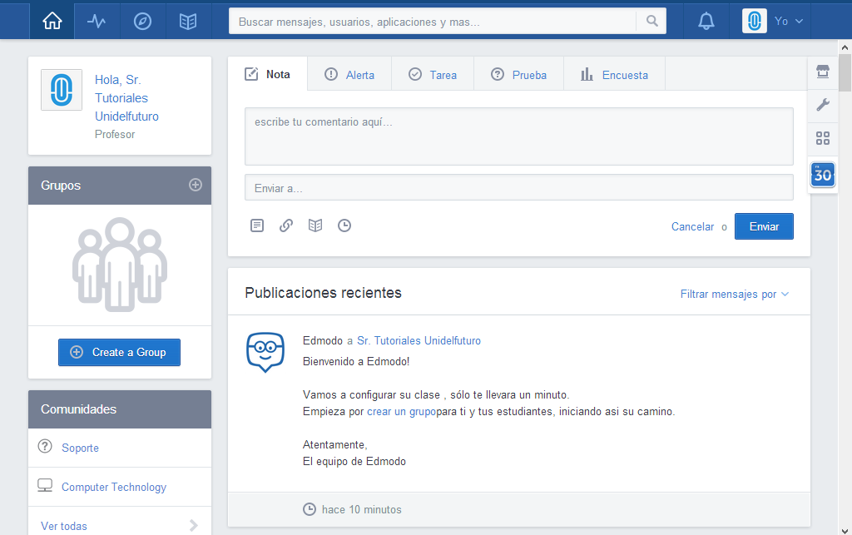Open the Filtrar mensajes por dropdown
The image size is (852, 535).
[735, 294]
